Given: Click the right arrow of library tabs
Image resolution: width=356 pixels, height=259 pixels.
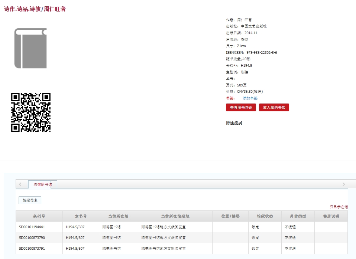Looking at the screenshot, I should click(343, 184).
